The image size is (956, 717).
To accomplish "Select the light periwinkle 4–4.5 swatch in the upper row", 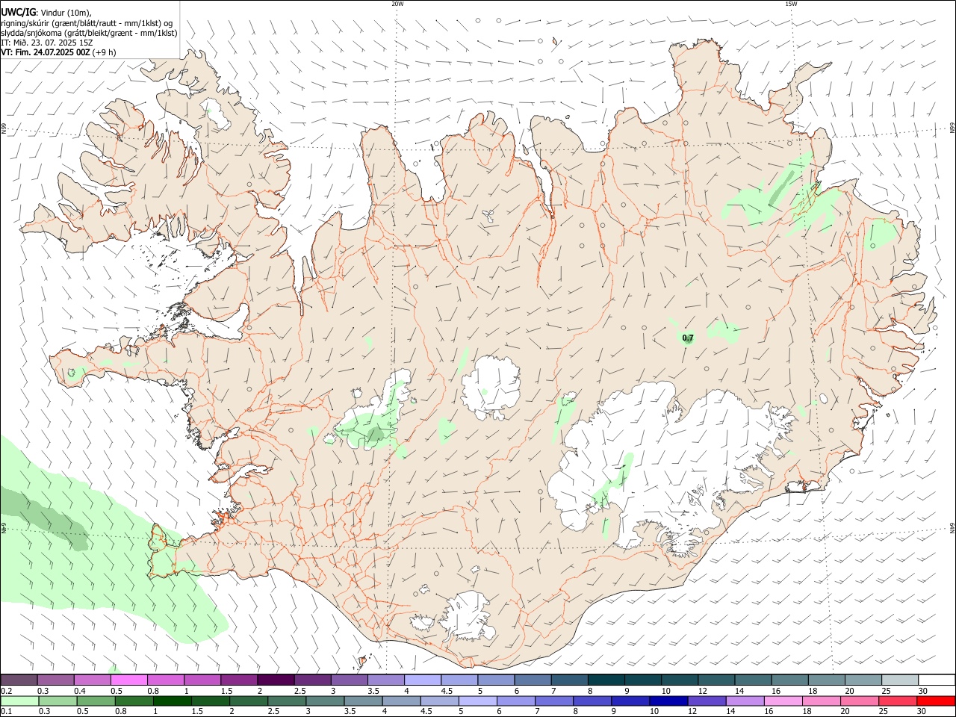I will click(x=423, y=680).
